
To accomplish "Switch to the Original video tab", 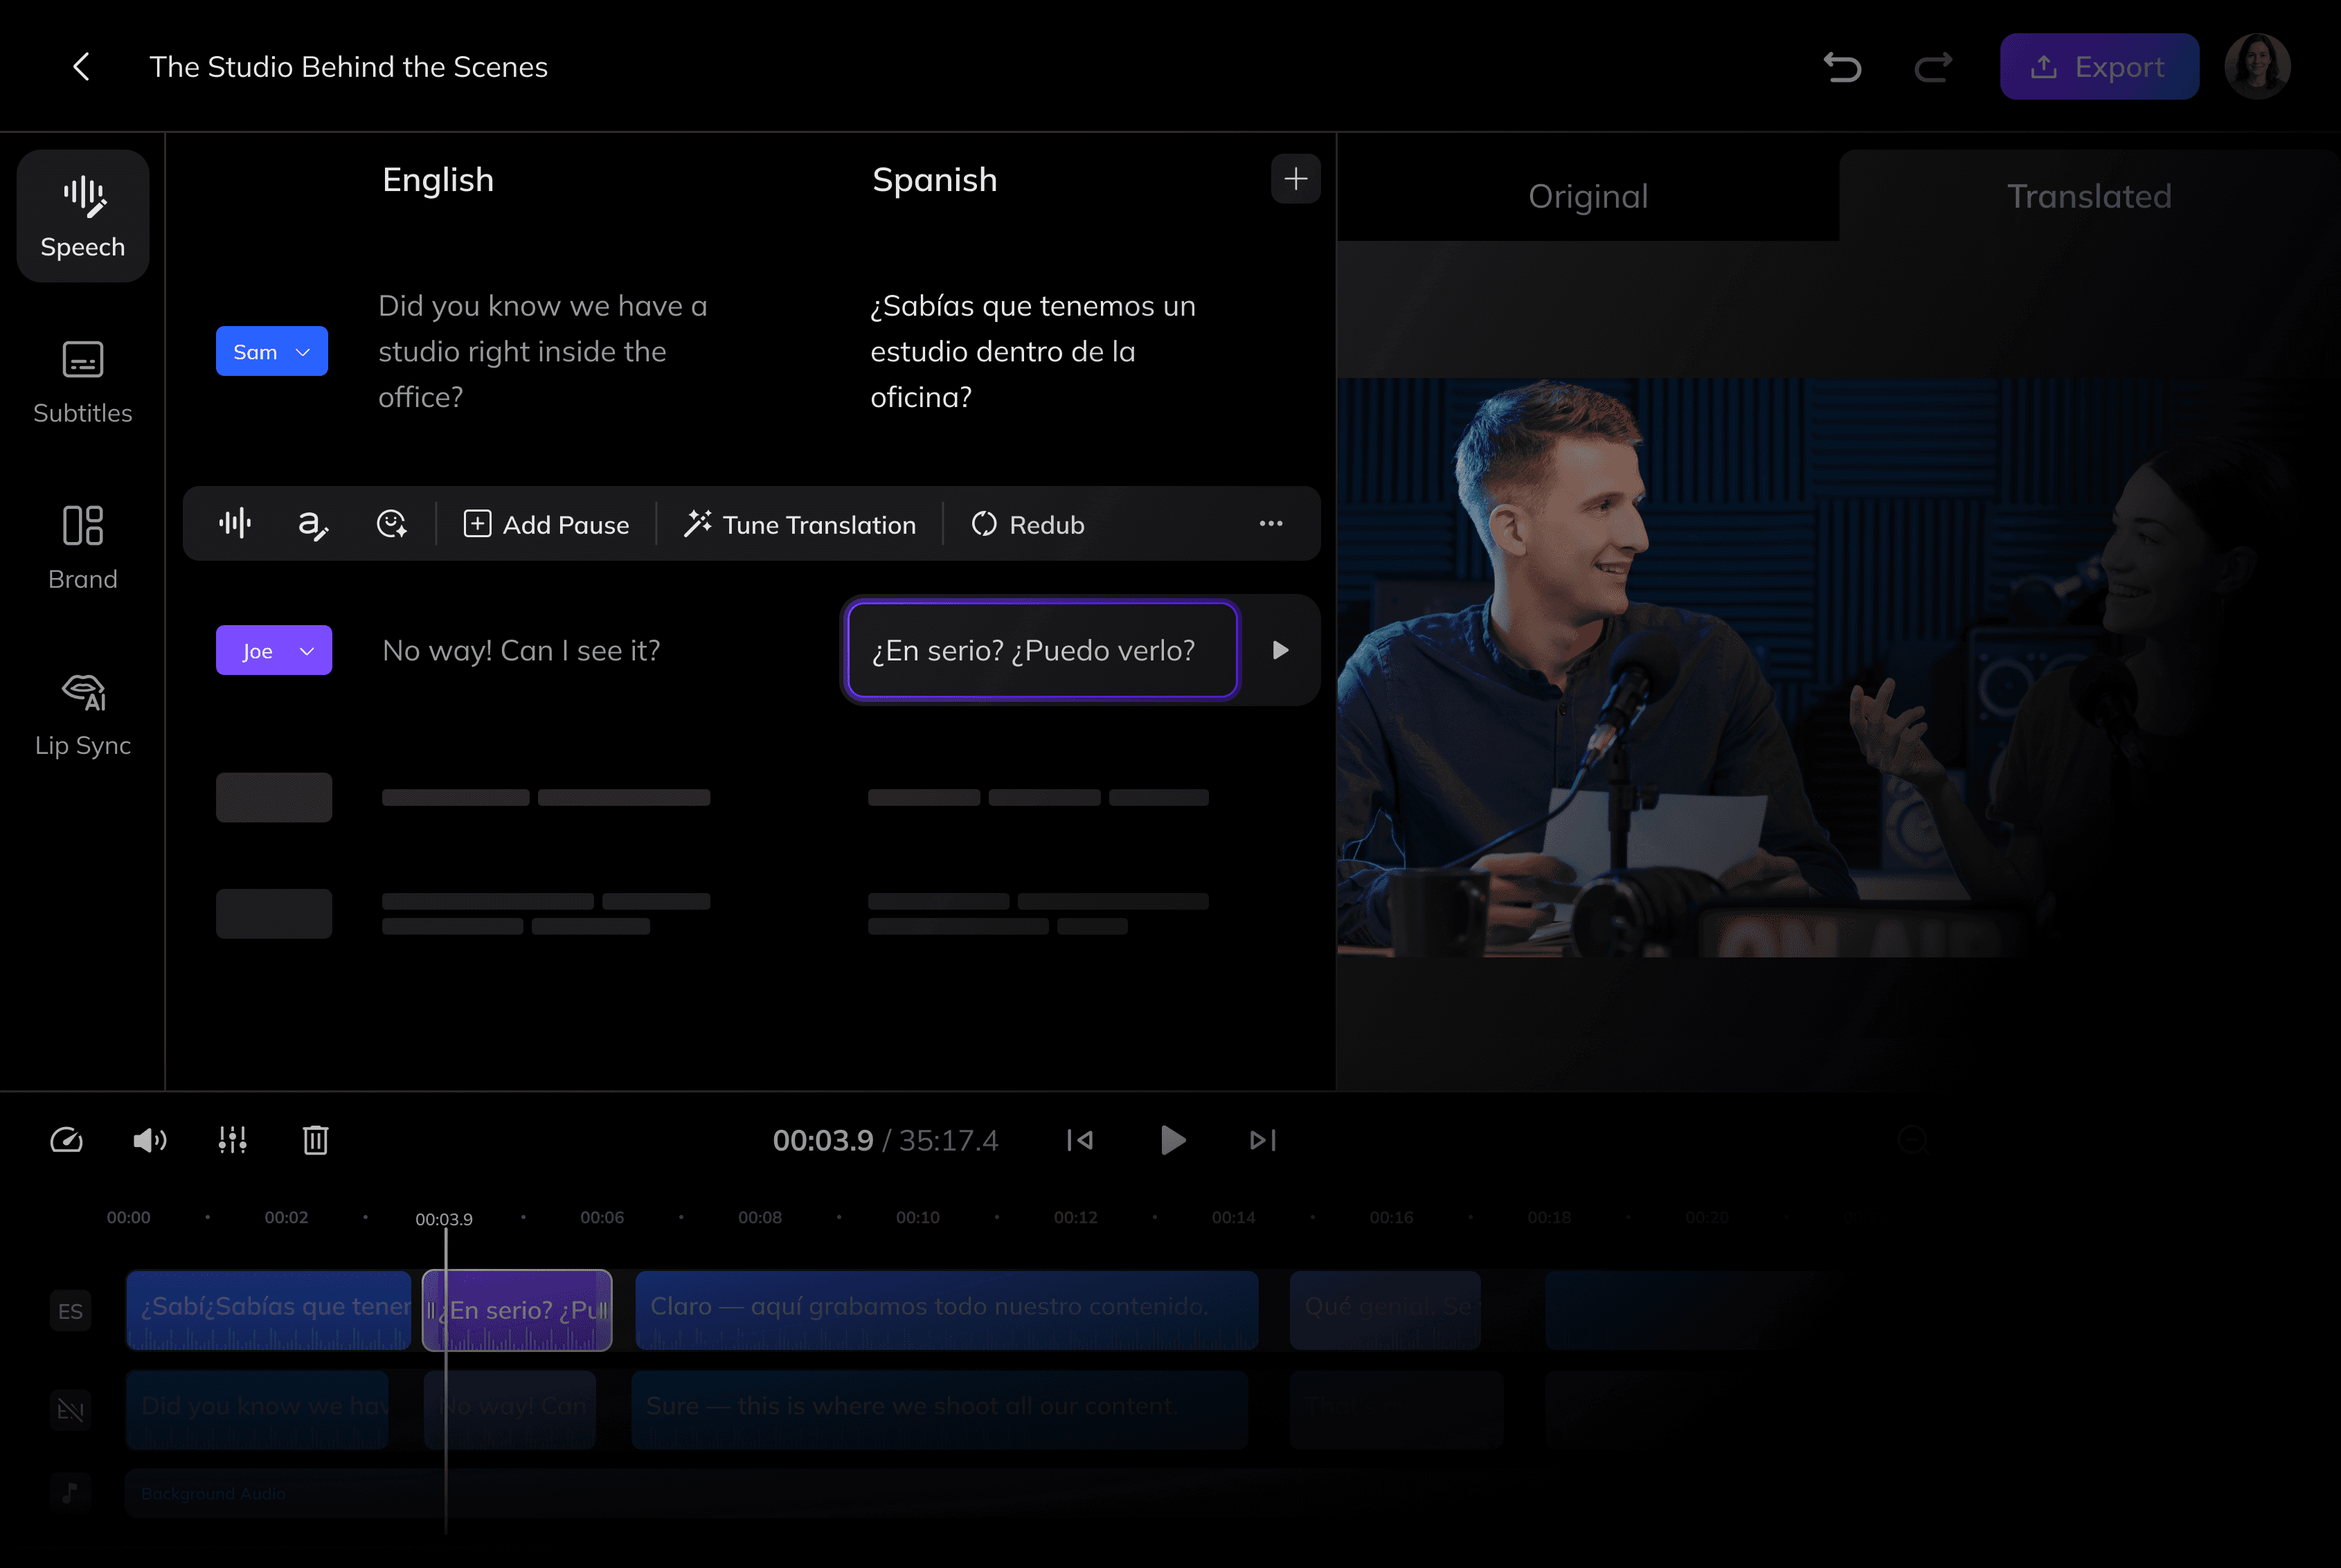I will 1588,196.
